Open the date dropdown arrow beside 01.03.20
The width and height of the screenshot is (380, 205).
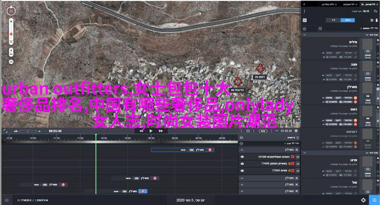277,131
